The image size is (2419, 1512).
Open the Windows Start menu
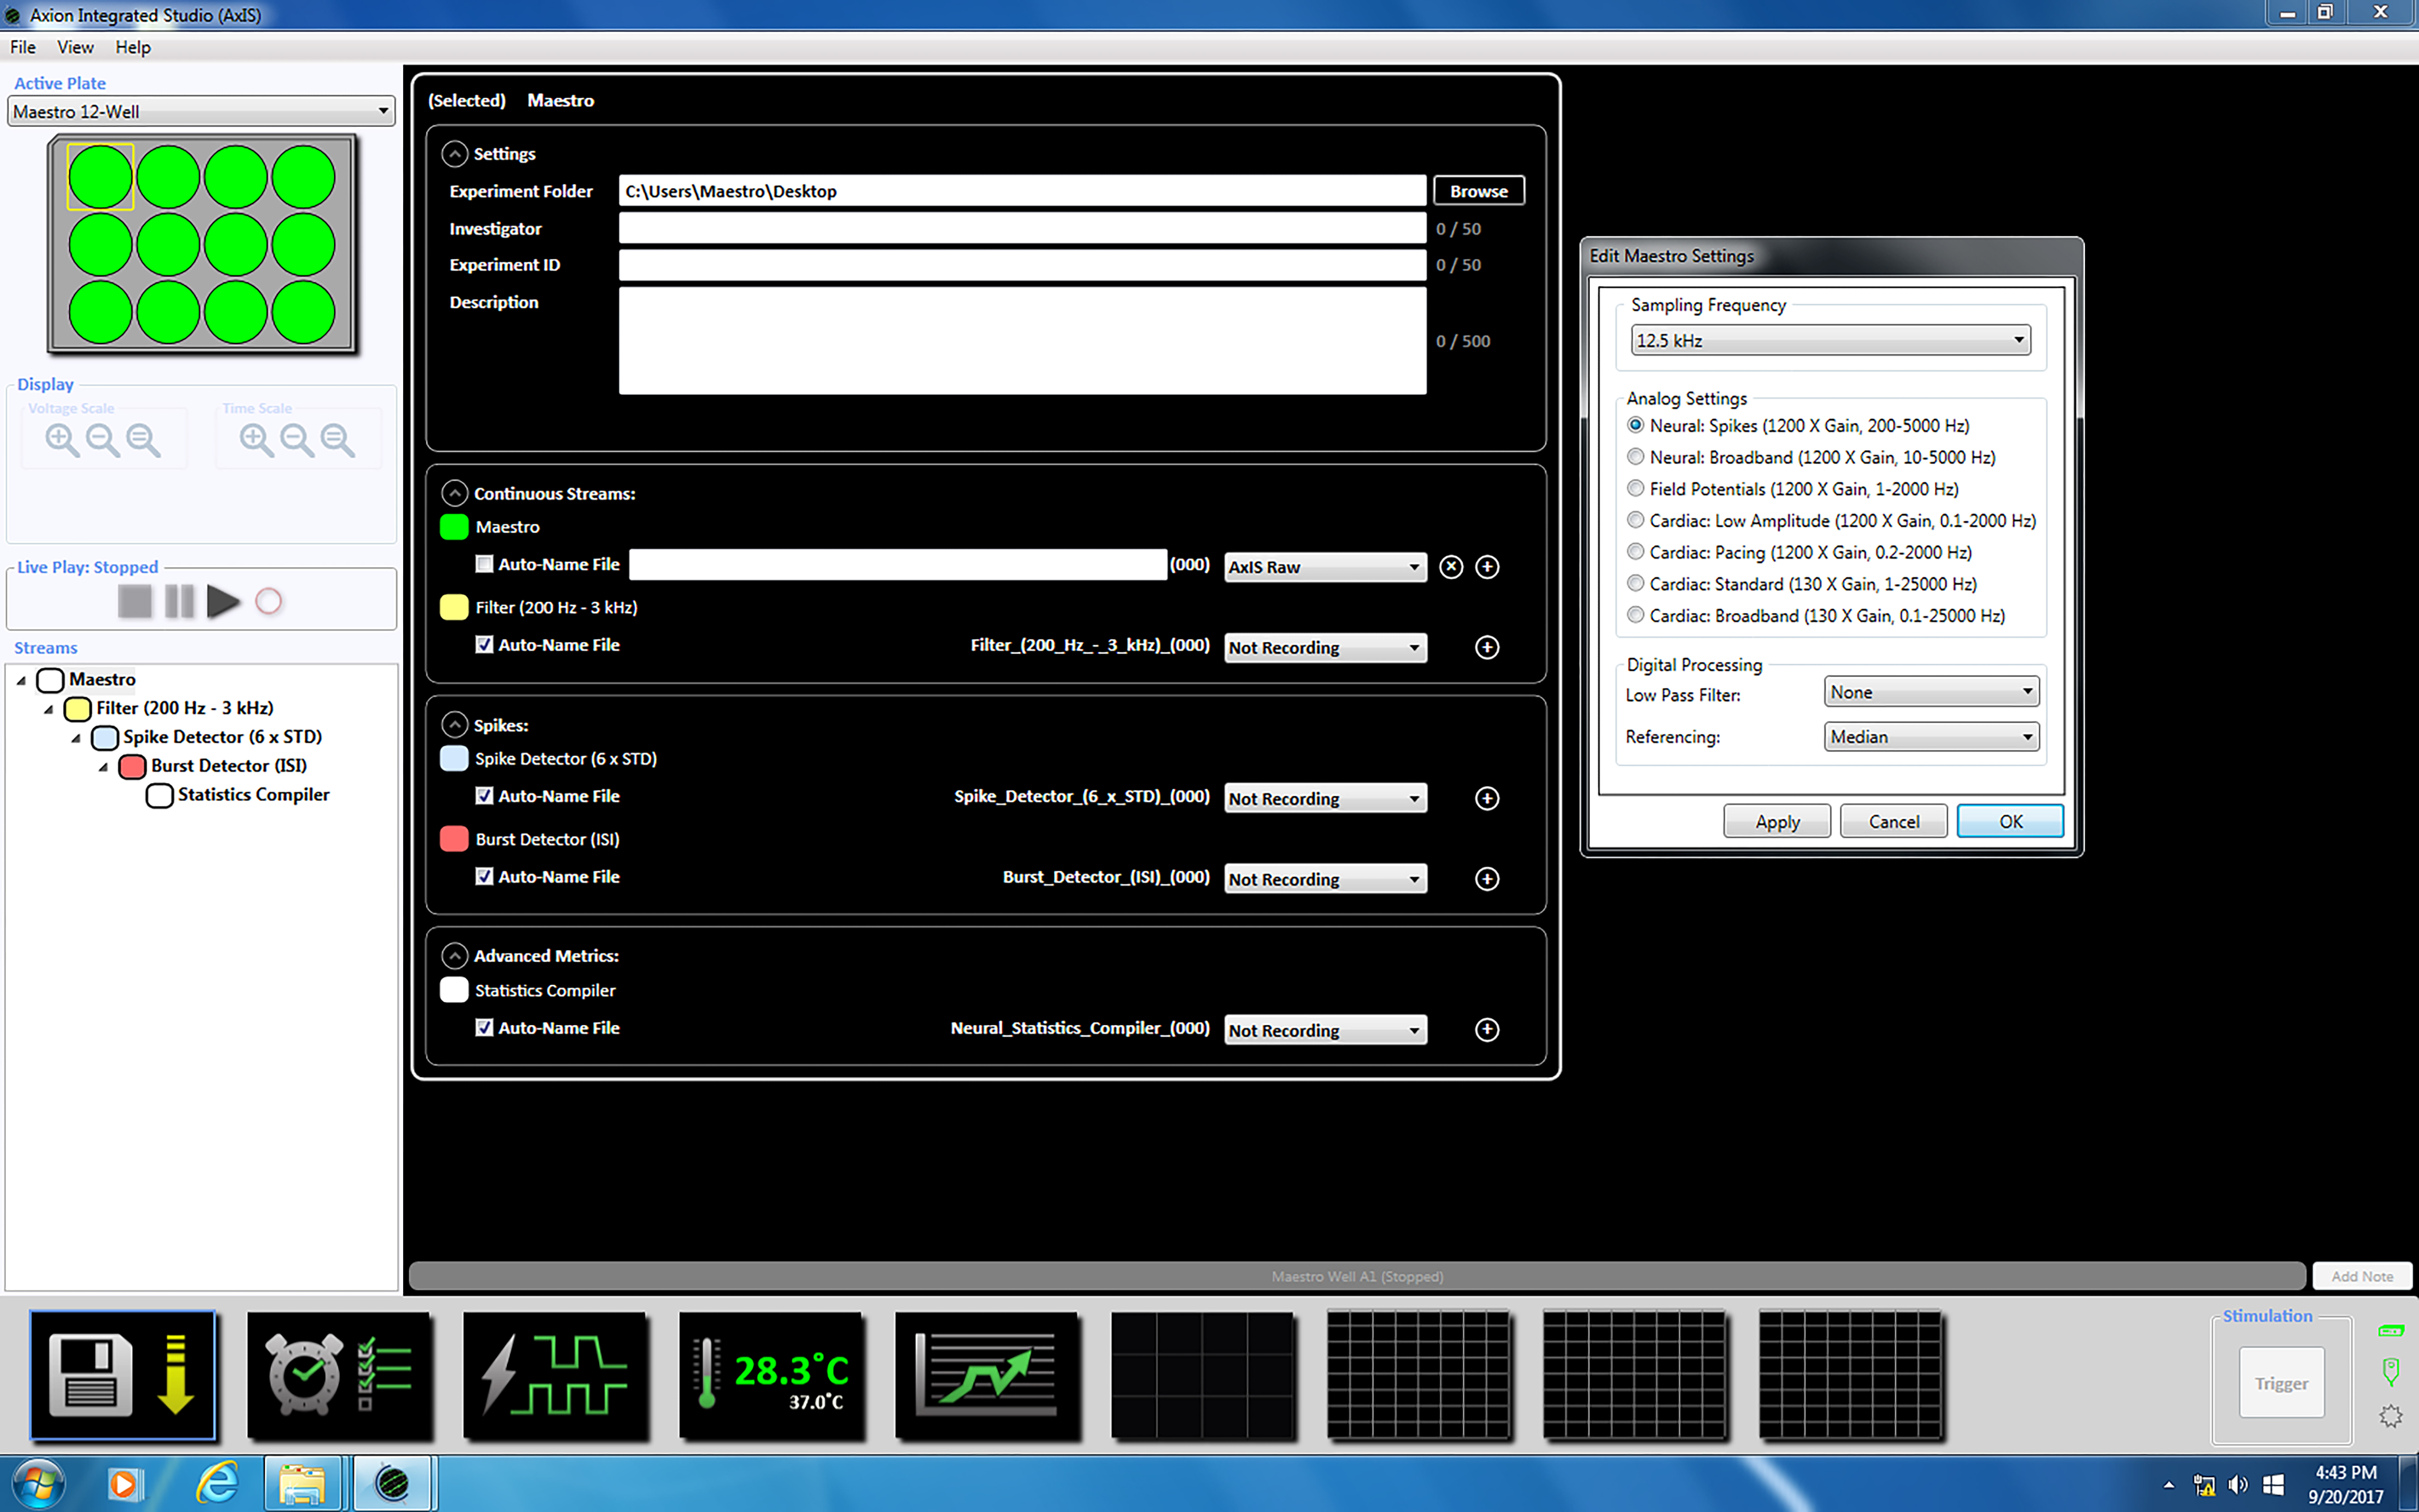38,1484
